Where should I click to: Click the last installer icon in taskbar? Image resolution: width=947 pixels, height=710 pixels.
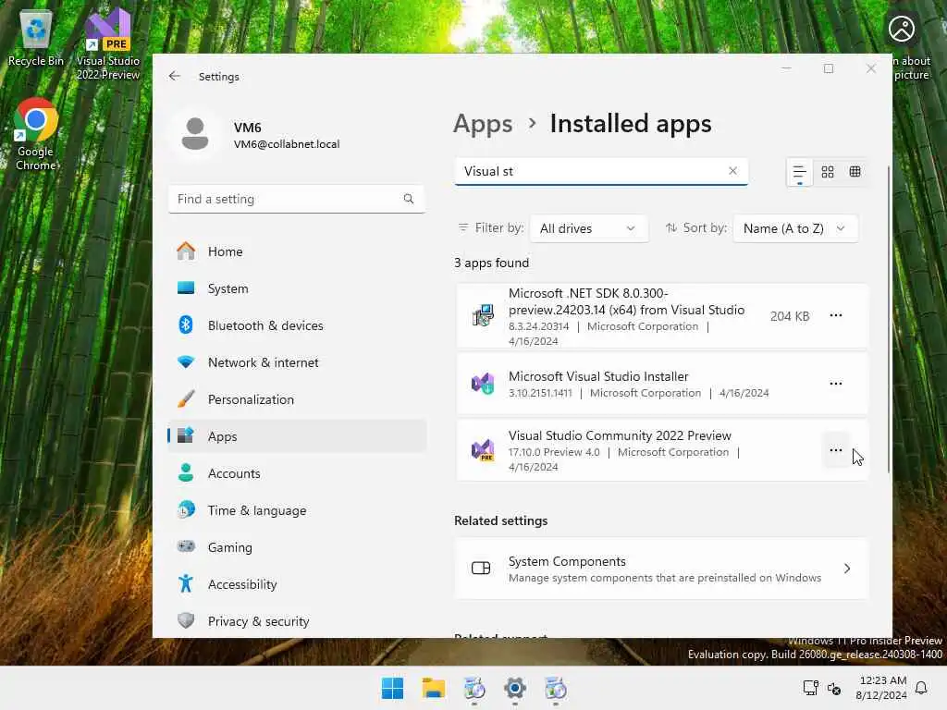(x=556, y=688)
